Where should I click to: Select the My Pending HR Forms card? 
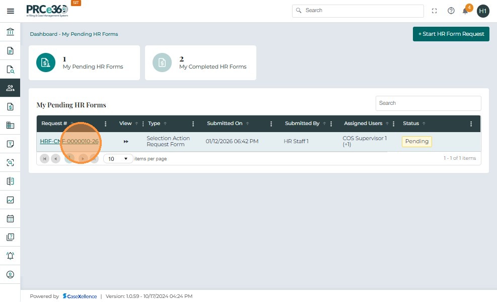pos(84,63)
